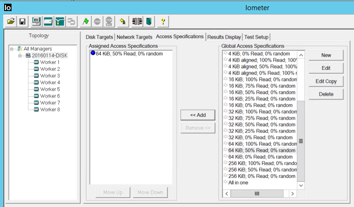The width and height of the screenshot is (354, 207).
Task: Start a new manager
Action: (x=36, y=21)
